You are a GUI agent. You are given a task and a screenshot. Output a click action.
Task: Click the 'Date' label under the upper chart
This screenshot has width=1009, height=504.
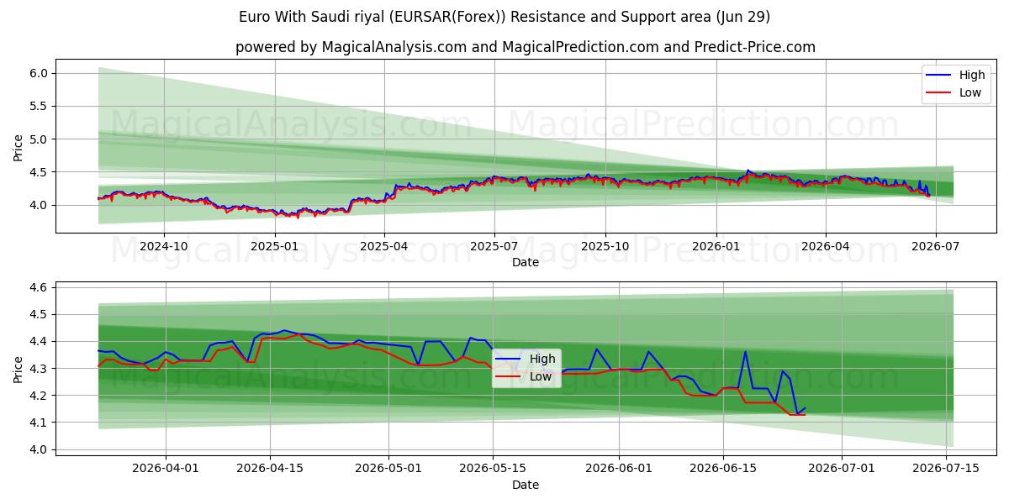pyautogui.click(x=526, y=262)
